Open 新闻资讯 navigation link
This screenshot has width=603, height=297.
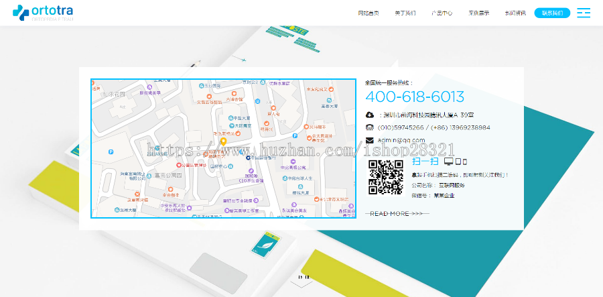tap(515, 13)
